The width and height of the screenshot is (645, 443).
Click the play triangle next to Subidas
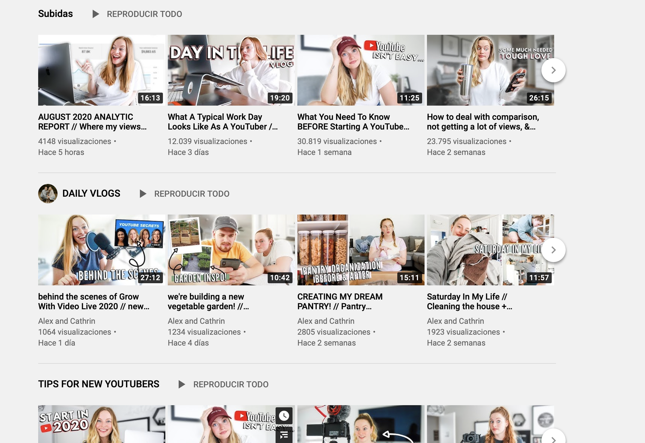[x=96, y=14]
